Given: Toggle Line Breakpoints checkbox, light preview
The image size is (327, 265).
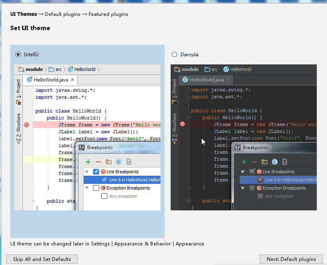Looking at the screenshot, I should pos(96,172).
